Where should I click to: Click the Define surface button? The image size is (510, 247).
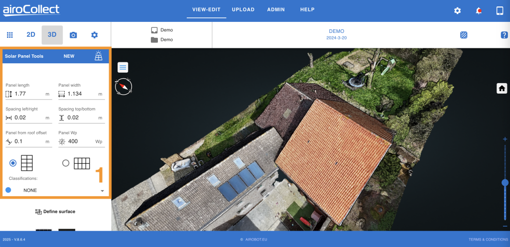click(55, 212)
